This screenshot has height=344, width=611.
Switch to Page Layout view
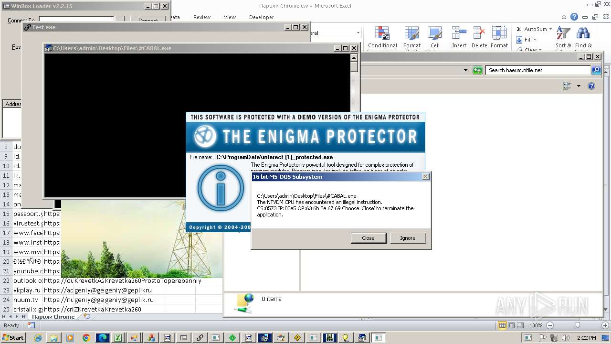tap(511, 325)
